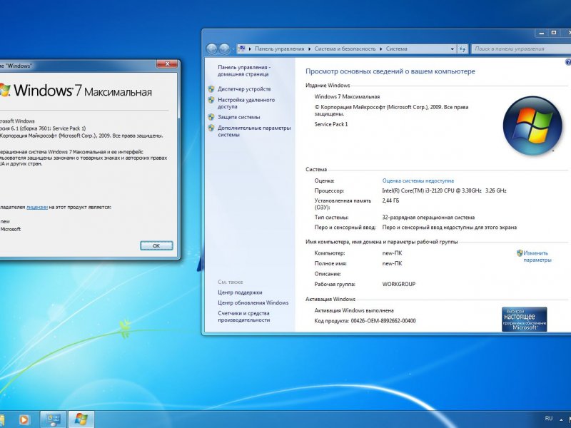Click the installed memory value 2,44 ГБ

pyautogui.click(x=390, y=200)
